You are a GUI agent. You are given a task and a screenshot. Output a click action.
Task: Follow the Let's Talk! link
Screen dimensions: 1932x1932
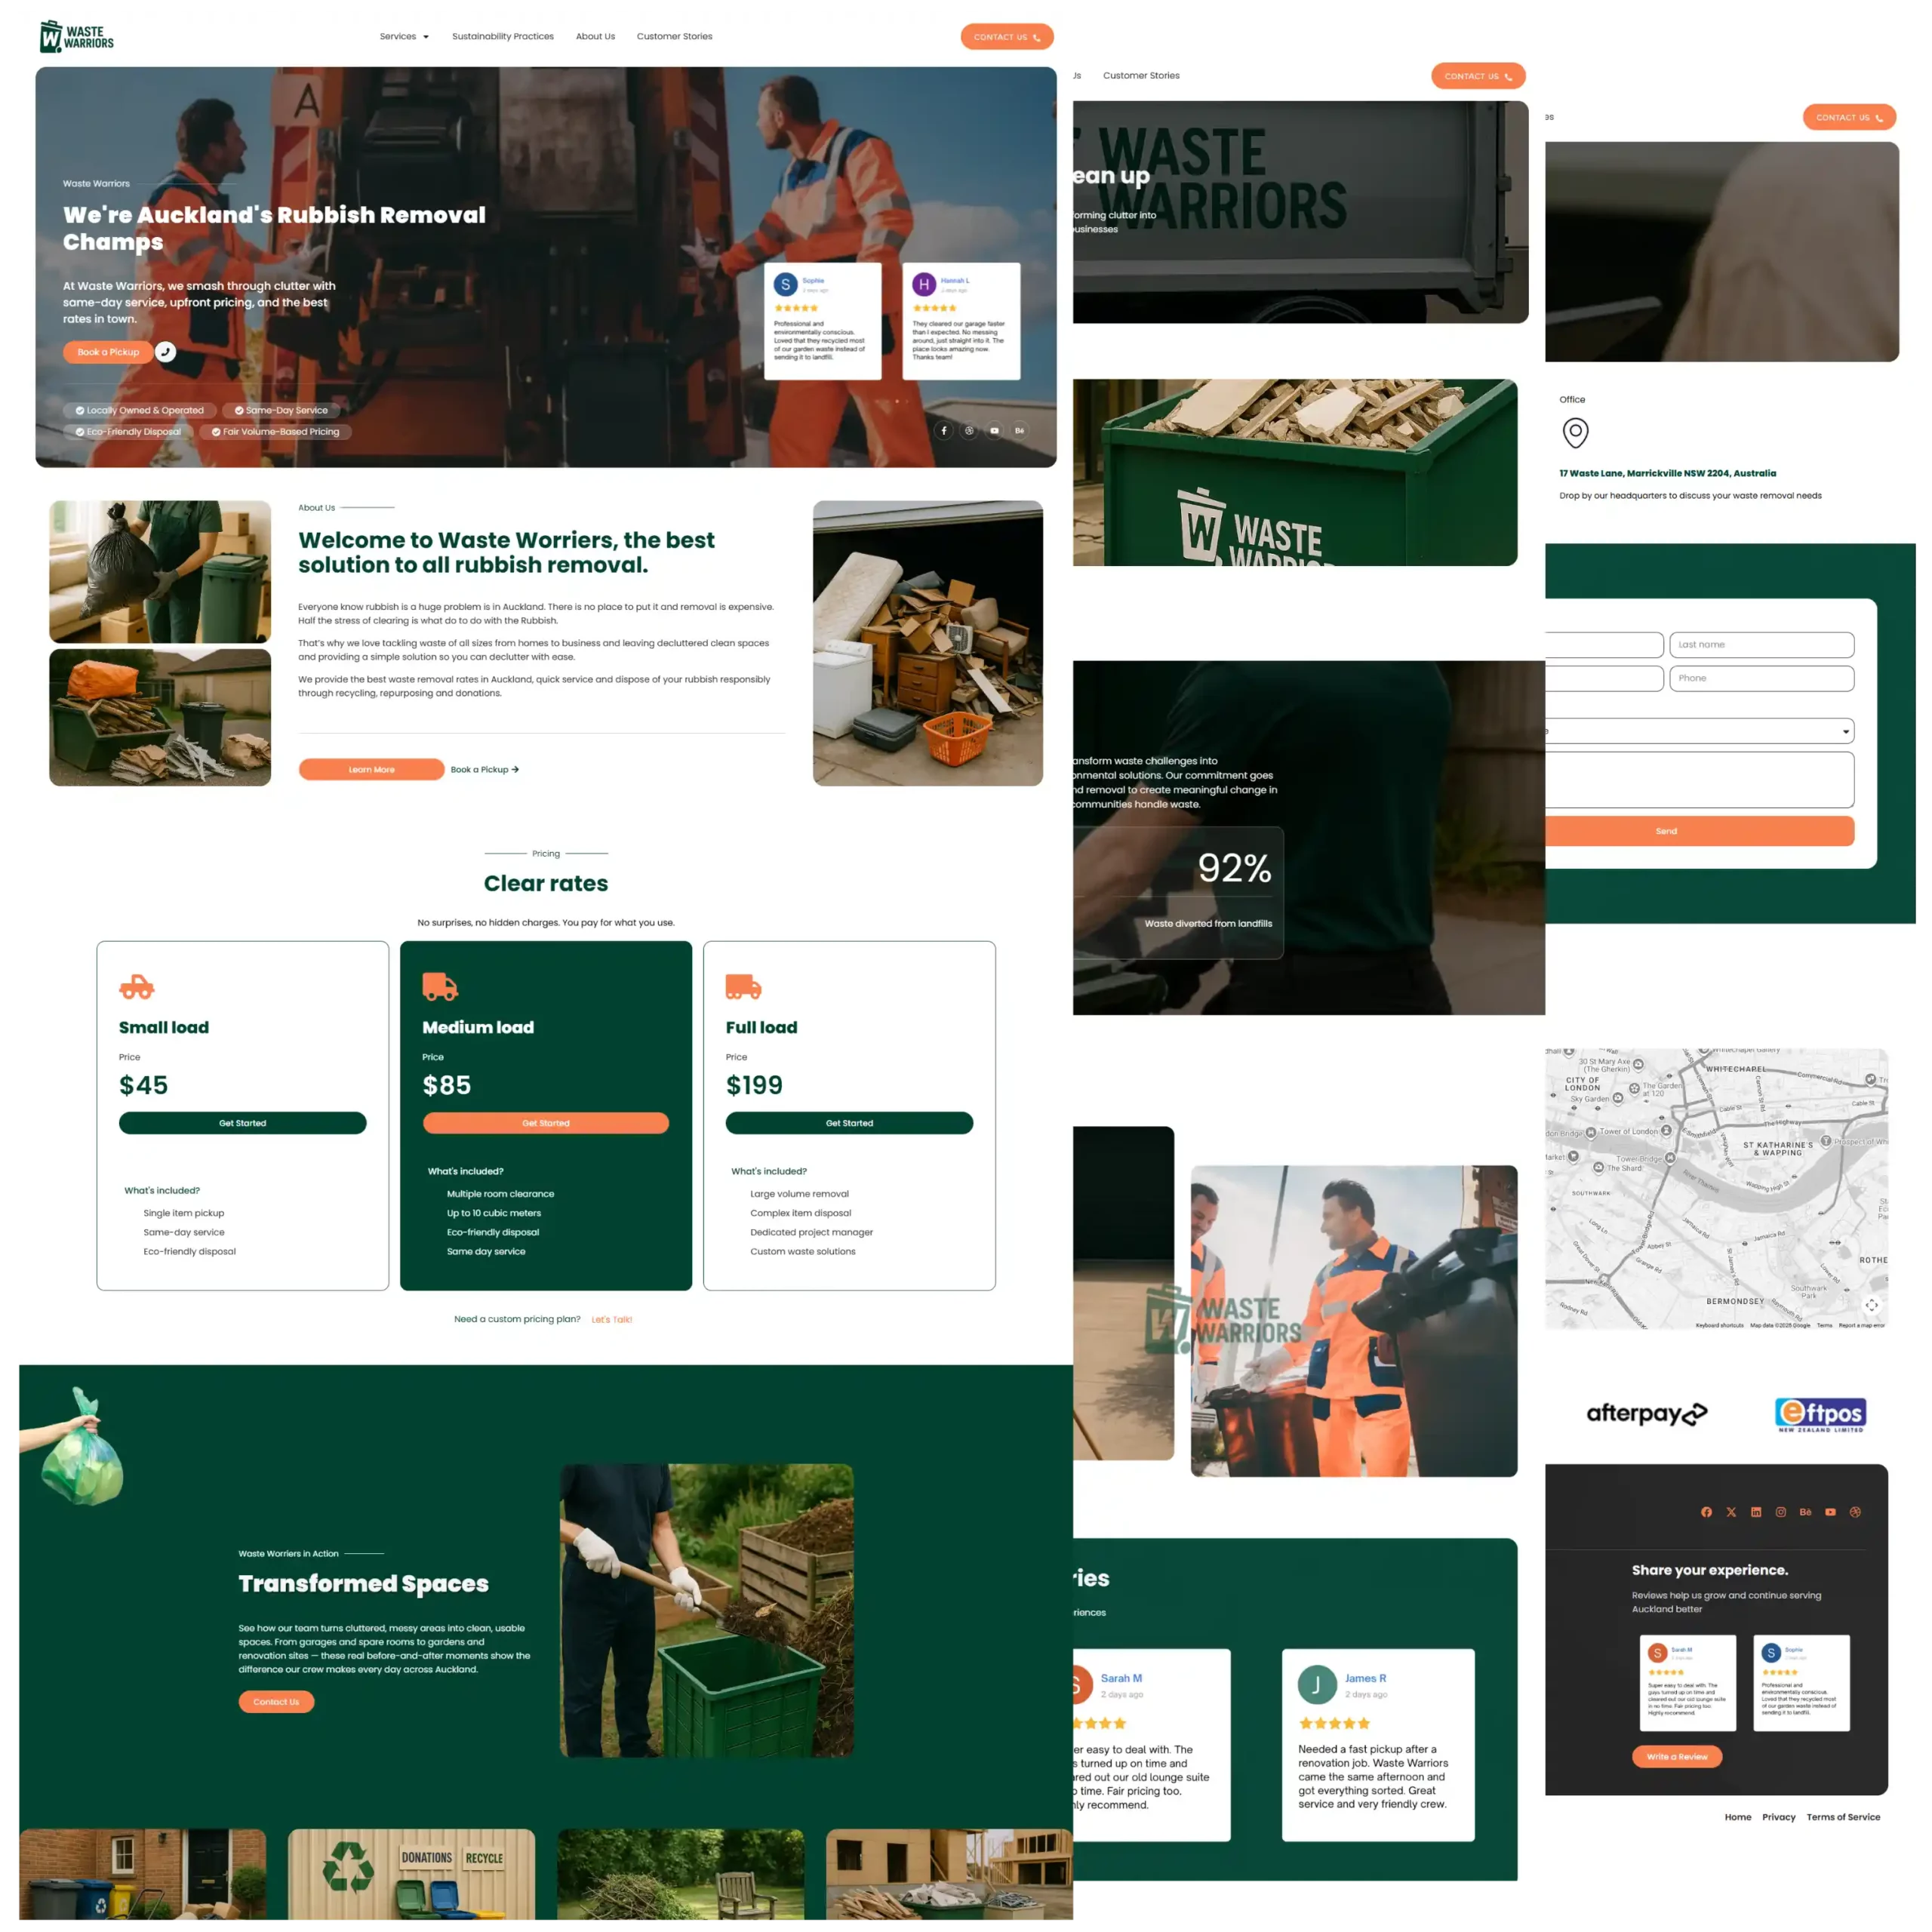tap(612, 1320)
